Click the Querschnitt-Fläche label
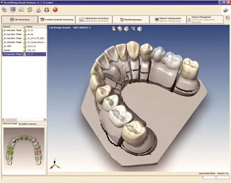 pyautogui.click(x=207, y=173)
